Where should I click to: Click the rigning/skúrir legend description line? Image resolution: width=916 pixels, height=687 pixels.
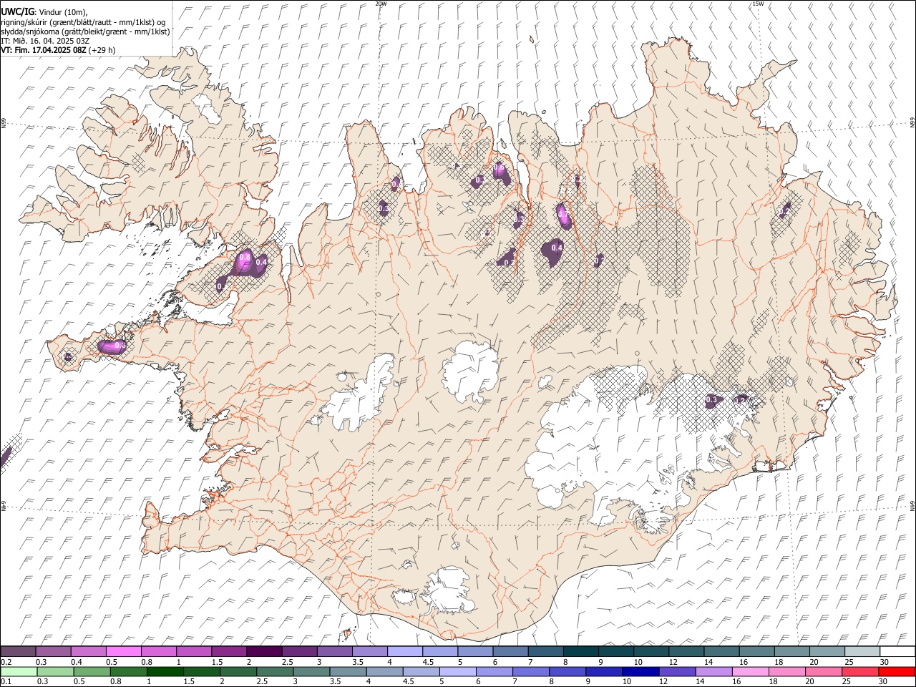click(82, 22)
